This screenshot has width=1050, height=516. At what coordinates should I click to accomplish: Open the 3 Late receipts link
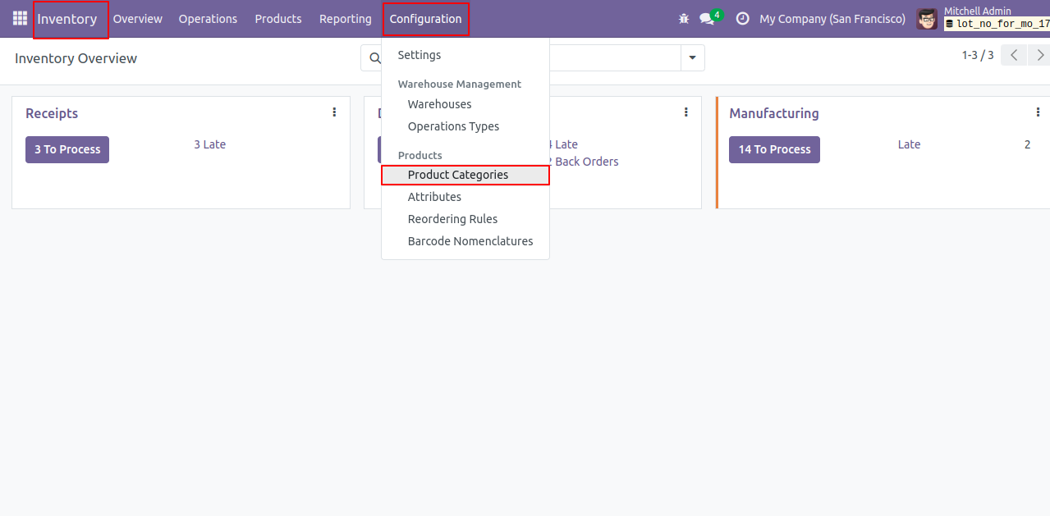click(210, 144)
